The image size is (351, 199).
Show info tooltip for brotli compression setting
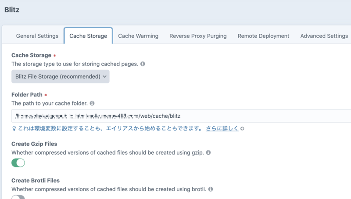[x=211, y=189]
